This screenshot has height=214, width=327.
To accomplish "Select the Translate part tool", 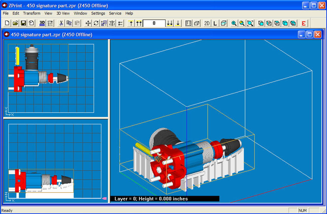I will click(x=88, y=23).
